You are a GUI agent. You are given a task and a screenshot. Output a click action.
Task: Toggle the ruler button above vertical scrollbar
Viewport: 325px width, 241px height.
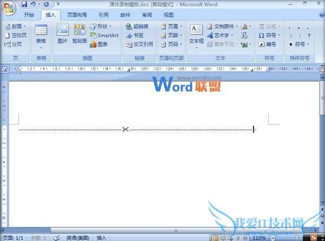(x=322, y=70)
